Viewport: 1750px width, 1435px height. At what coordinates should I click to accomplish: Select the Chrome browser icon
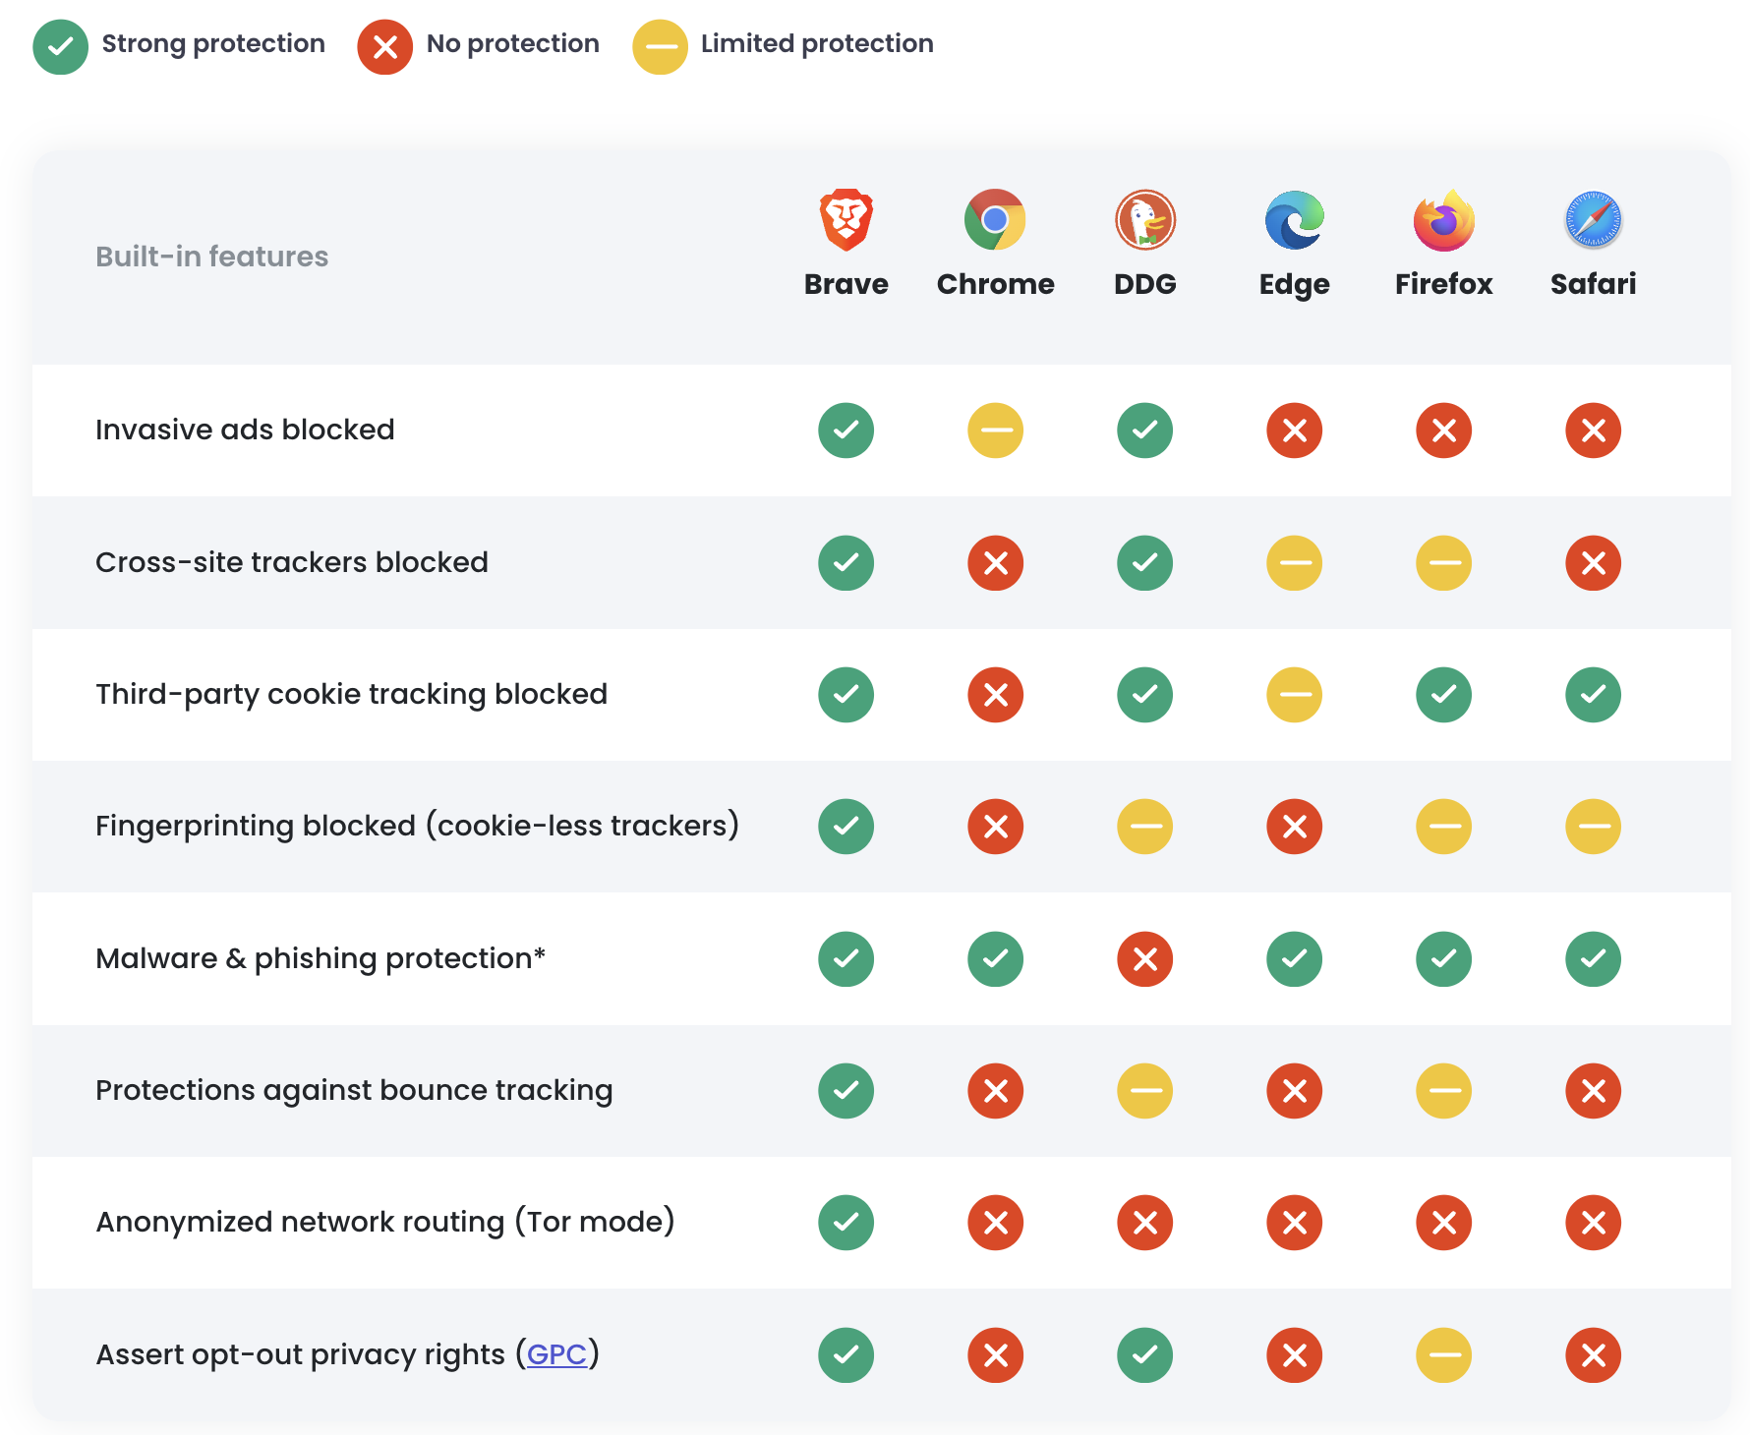[x=995, y=218]
